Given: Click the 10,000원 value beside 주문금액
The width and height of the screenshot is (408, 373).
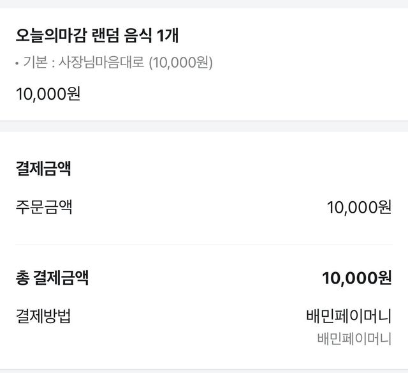Looking at the screenshot, I should pos(359,207).
